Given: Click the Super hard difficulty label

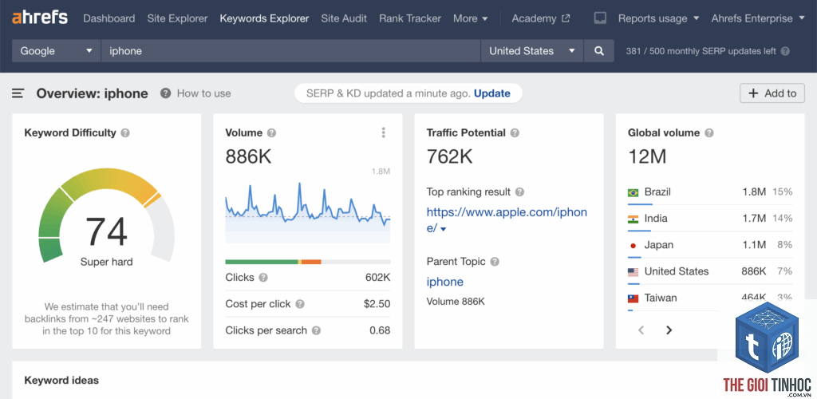Looking at the screenshot, I should (106, 262).
